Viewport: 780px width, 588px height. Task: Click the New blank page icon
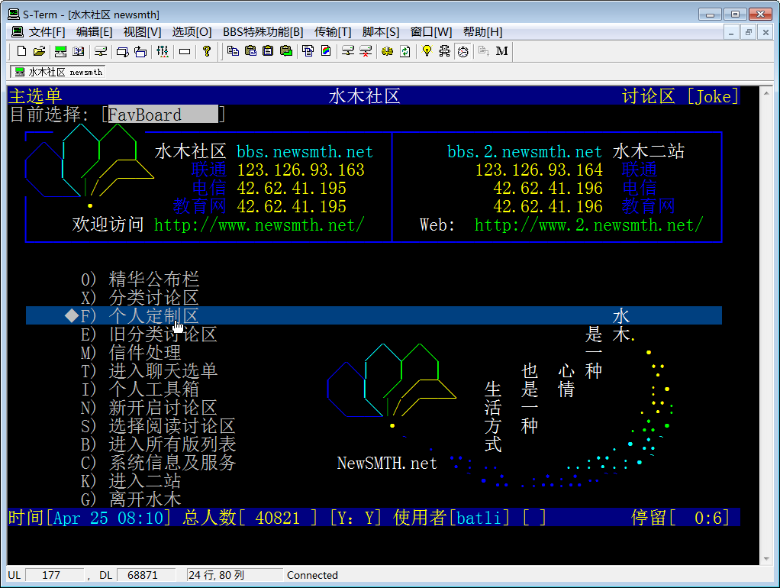[21, 51]
